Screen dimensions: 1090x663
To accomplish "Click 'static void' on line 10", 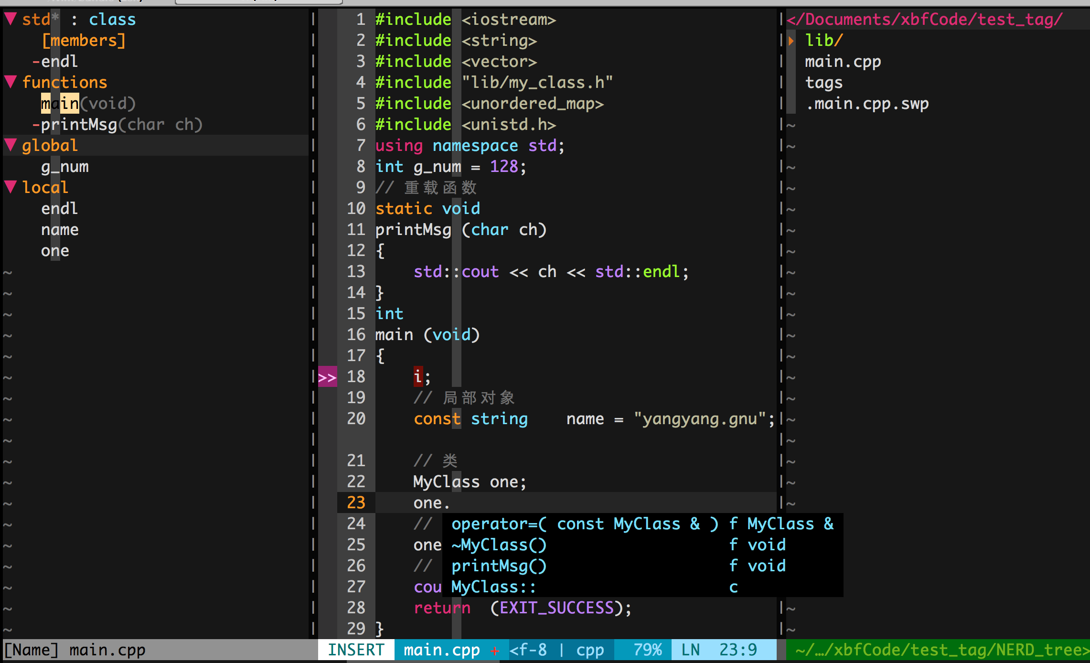I will click(x=427, y=208).
